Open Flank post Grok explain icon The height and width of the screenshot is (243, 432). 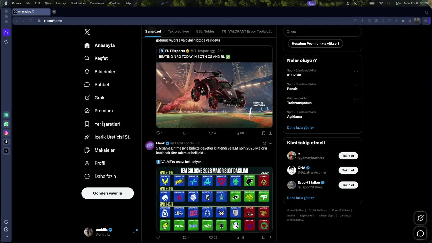264,143
